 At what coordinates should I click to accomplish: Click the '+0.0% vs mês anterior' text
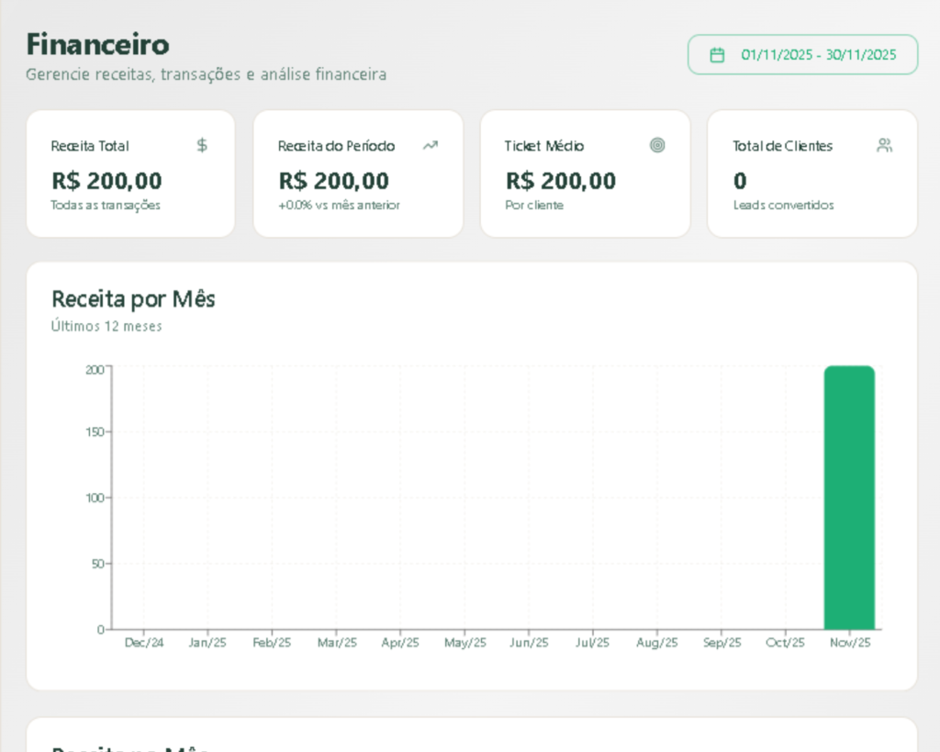pos(339,206)
